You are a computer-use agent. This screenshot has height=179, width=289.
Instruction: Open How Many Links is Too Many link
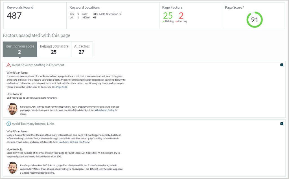tap(74, 142)
